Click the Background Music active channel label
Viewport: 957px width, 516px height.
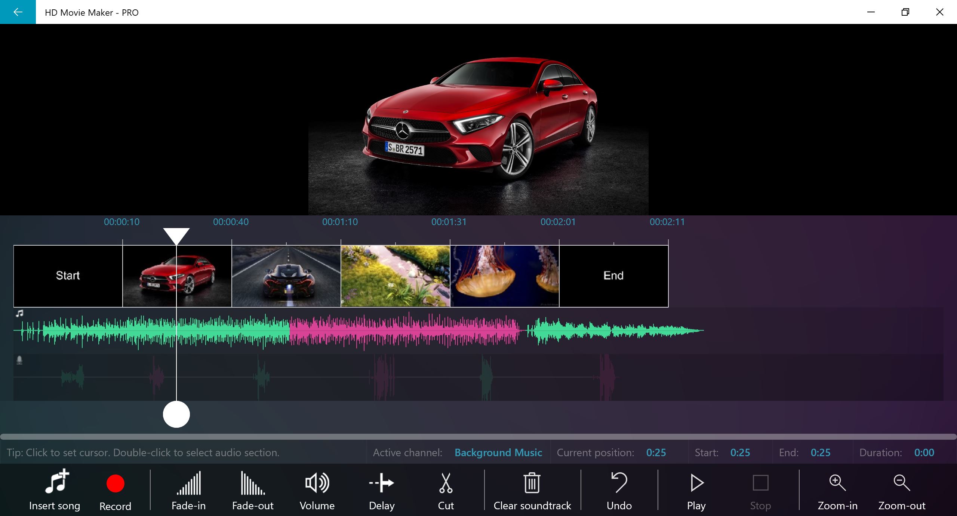(x=498, y=452)
